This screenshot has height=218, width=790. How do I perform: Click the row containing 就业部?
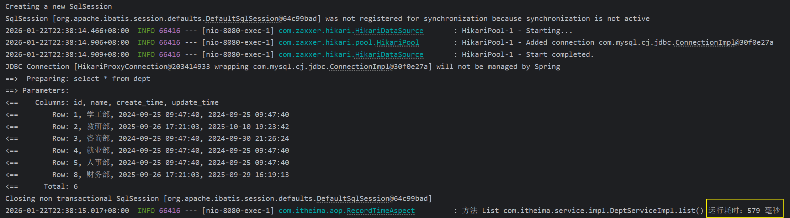point(147,150)
